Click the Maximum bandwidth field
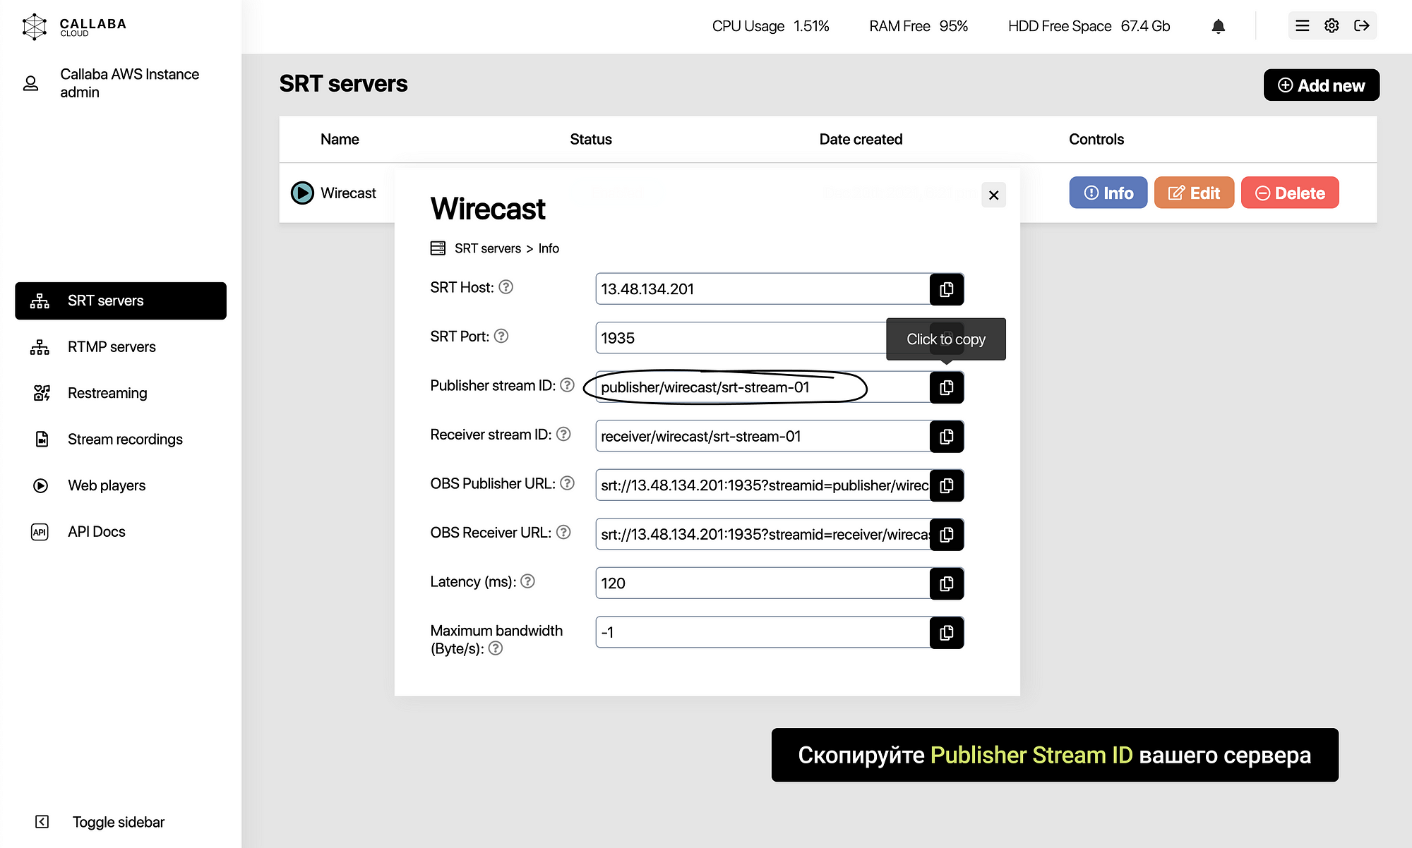 click(762, 633)
